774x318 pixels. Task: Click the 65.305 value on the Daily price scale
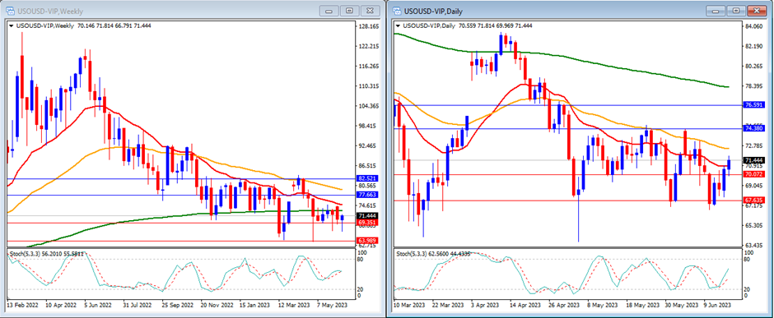(754, 225)
